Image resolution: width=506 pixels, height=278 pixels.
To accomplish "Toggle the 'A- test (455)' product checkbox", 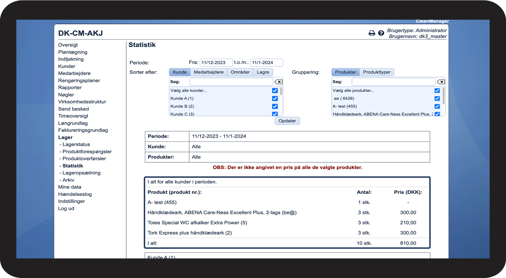I will pyautogui.click(x=437, y=106).
